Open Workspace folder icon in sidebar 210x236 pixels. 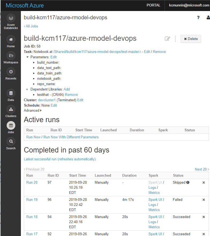[x=11, y=56]
